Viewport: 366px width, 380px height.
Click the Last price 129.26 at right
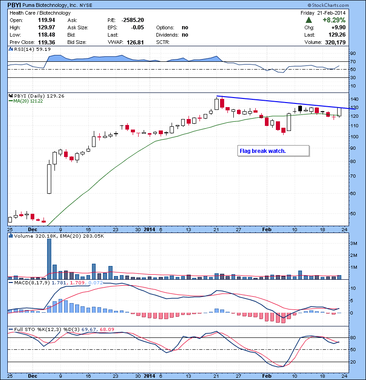(x=337, y=35)
